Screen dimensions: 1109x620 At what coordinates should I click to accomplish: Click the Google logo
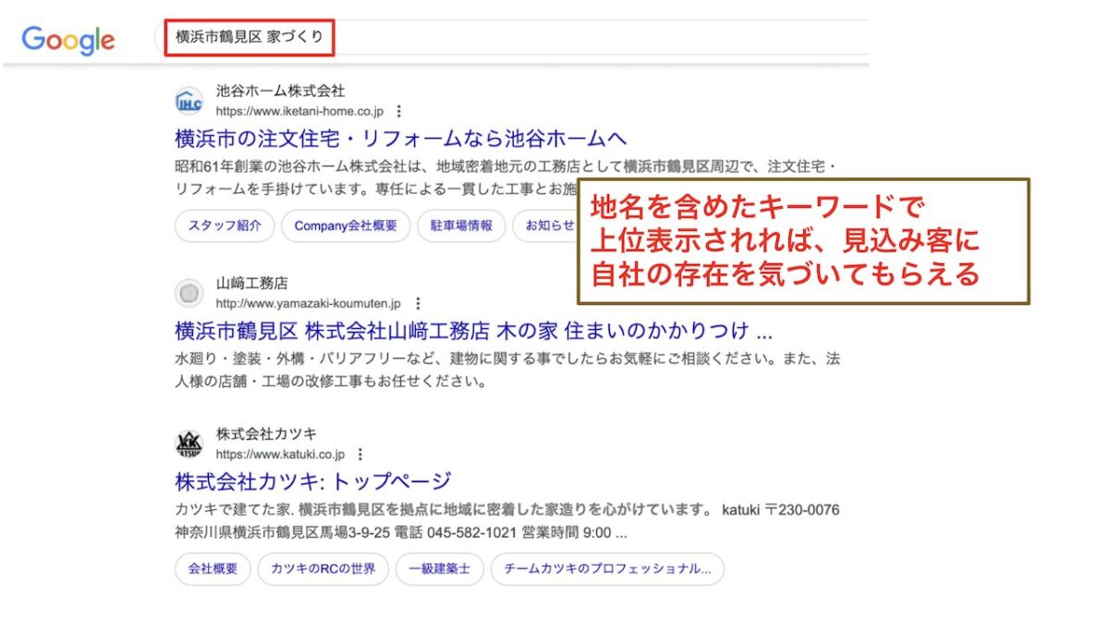coord(68,40)
